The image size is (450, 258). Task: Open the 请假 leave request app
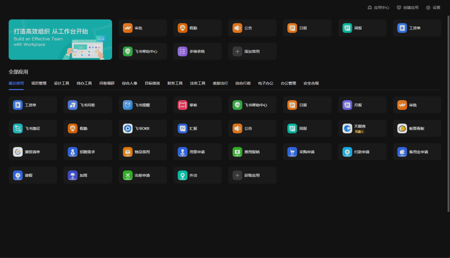tap(33, 175)
